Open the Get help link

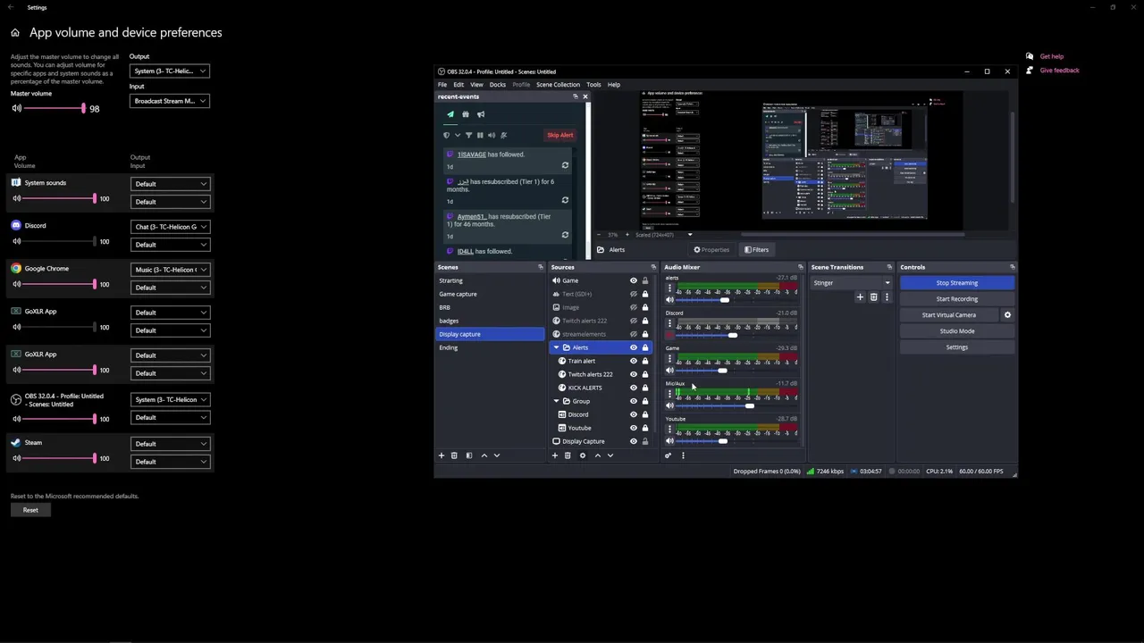(1052, 56)
